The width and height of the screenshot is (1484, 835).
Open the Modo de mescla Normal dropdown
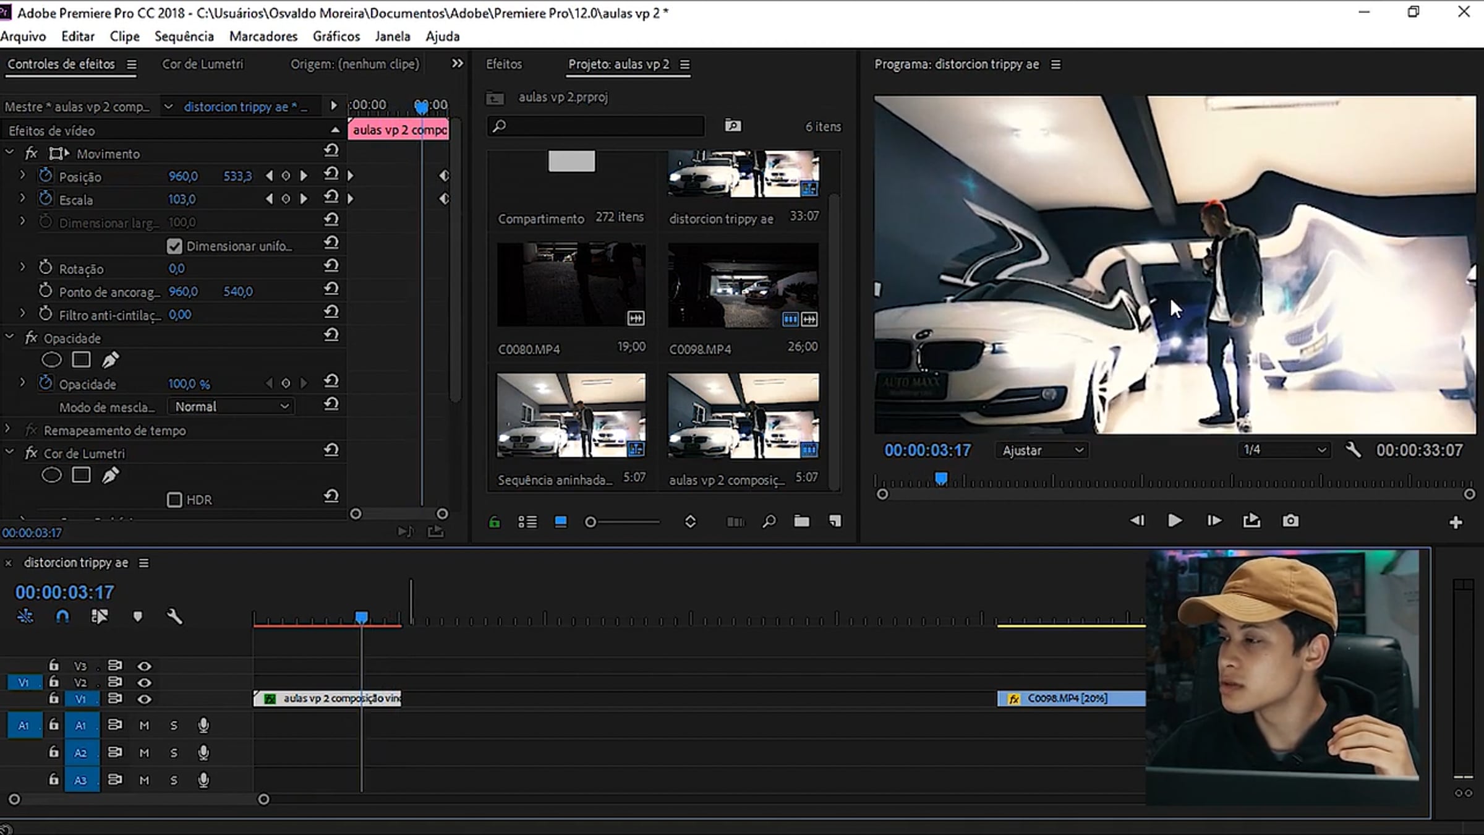(x=231, y=406)
